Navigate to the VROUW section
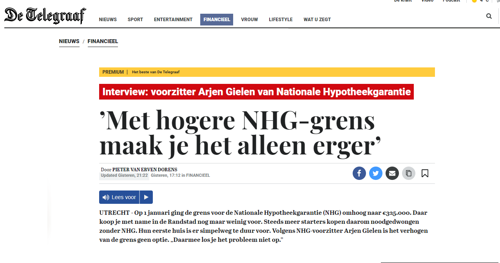Viewport: 500px width, 263px height. (249, 20)
